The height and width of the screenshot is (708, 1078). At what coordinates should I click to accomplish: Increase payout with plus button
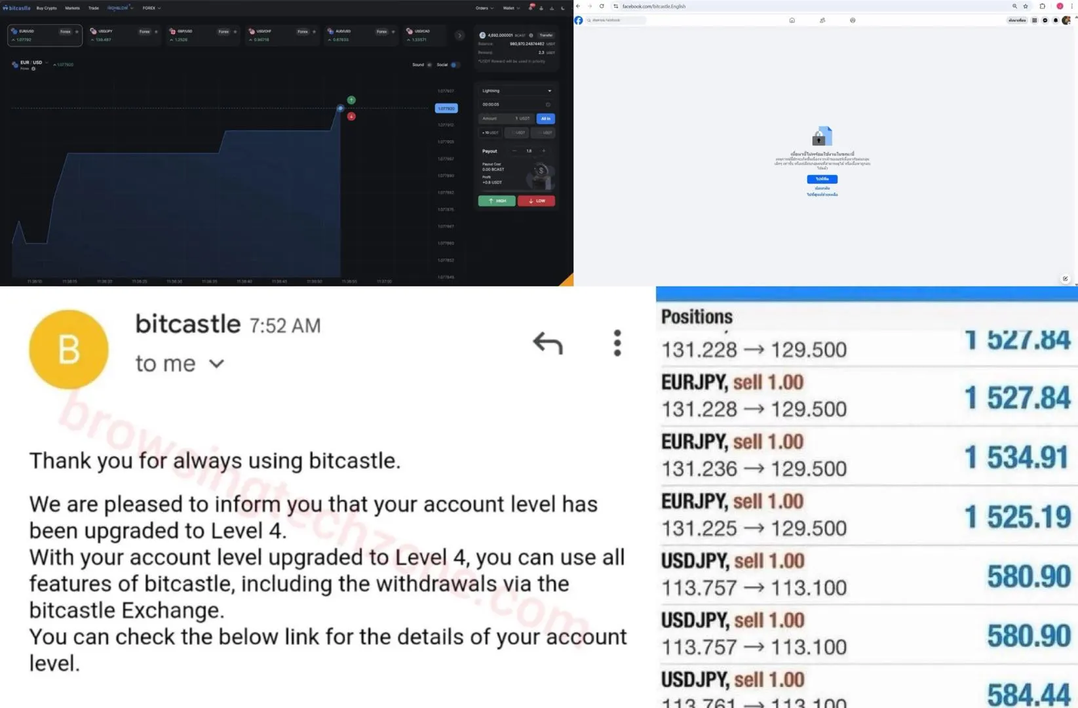point(543,151)
